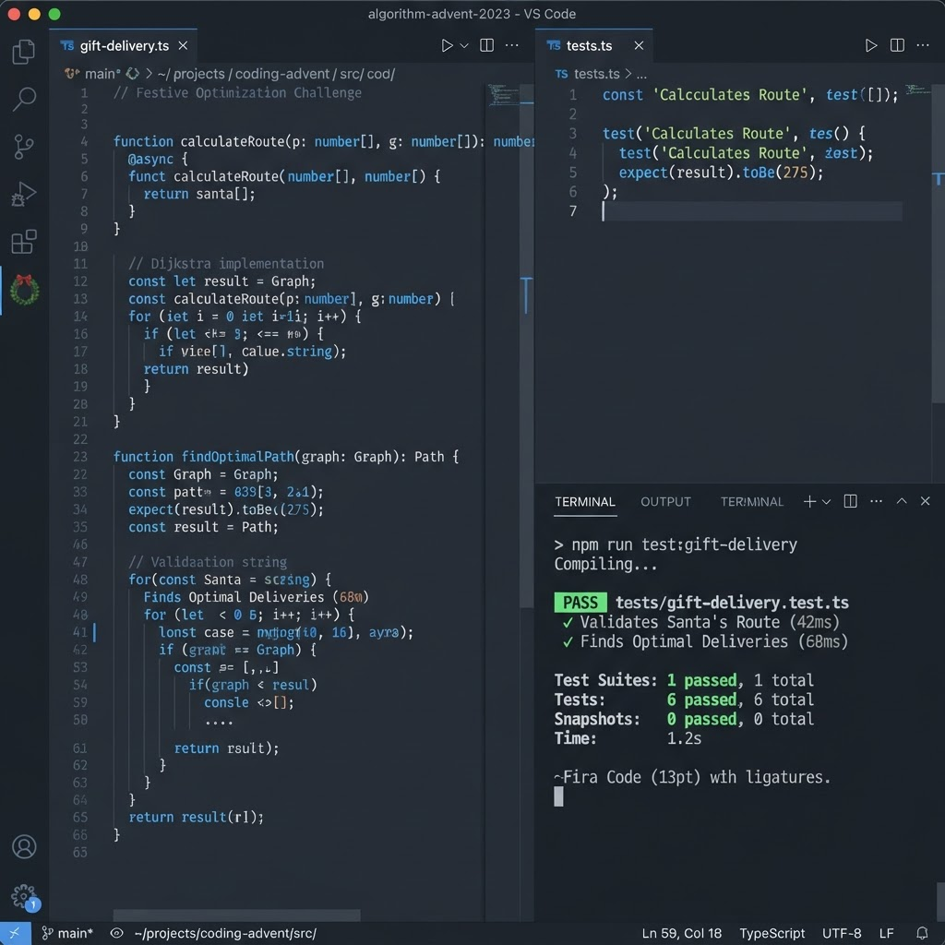Click 'expect(result).toBe(275);' in tests.ts
945x945 pixels.
721,173
